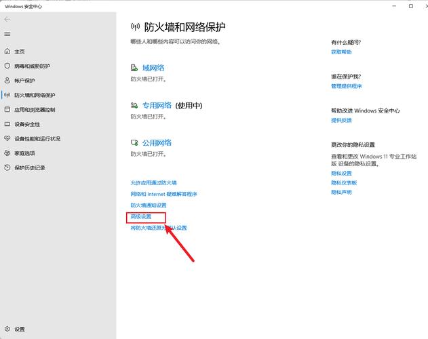428x339 pixels.
Task: Open the hamburger navigation menu
Action: coord(7,34)
